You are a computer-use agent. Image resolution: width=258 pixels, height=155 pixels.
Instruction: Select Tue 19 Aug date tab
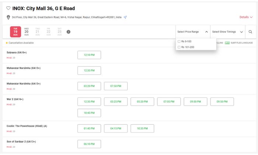pyautogui.click(x=15, y=32)
